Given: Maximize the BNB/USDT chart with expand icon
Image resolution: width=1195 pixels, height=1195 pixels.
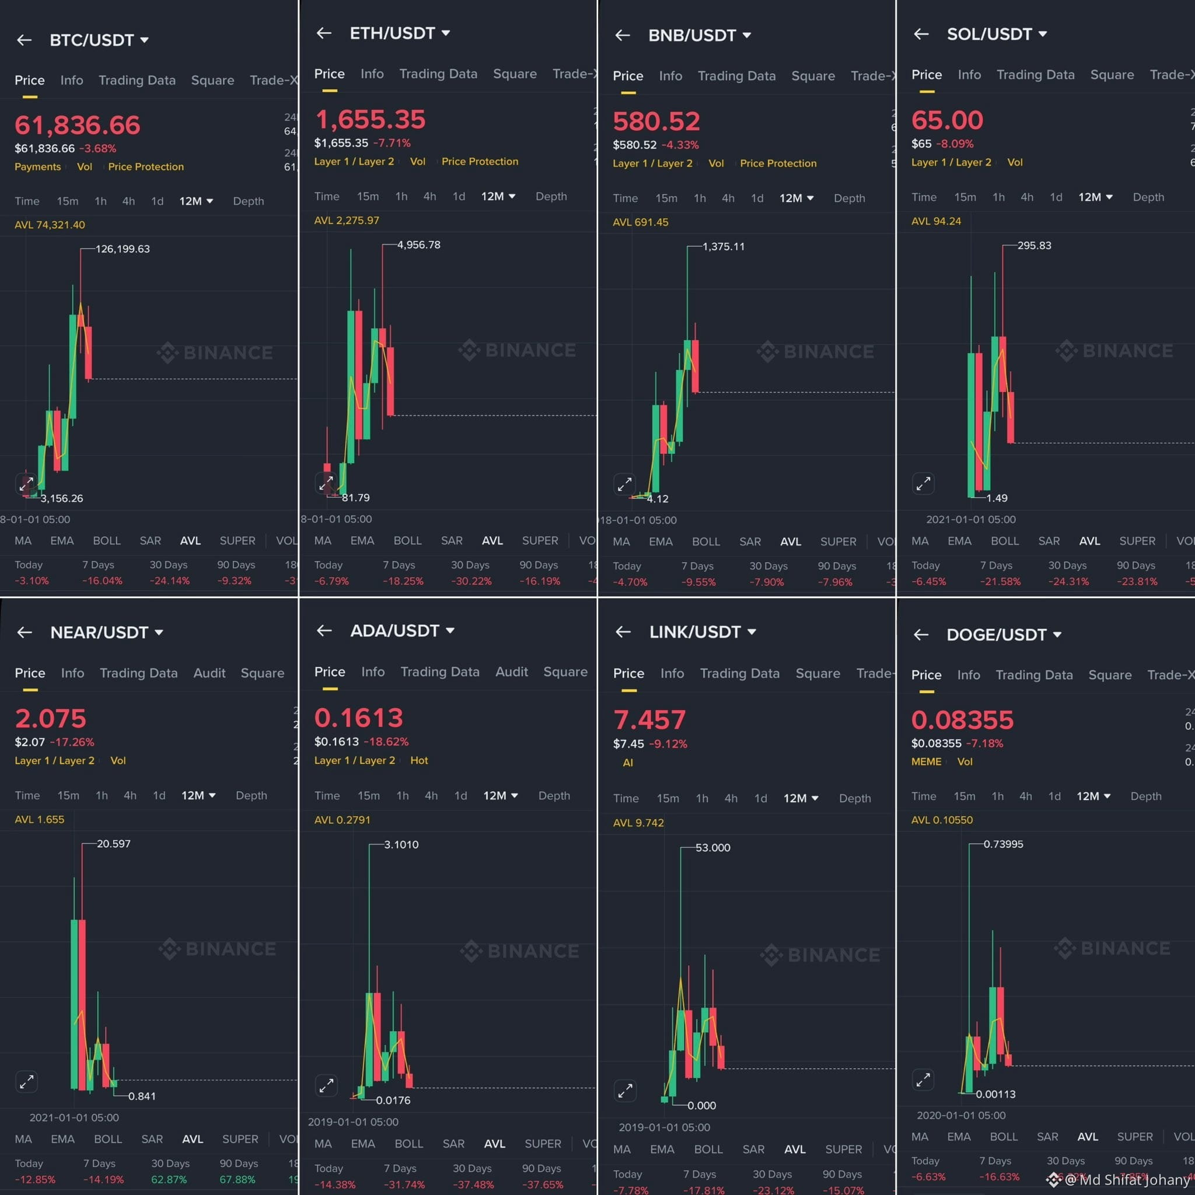Looking at the screenshot, I should point(625,484).
